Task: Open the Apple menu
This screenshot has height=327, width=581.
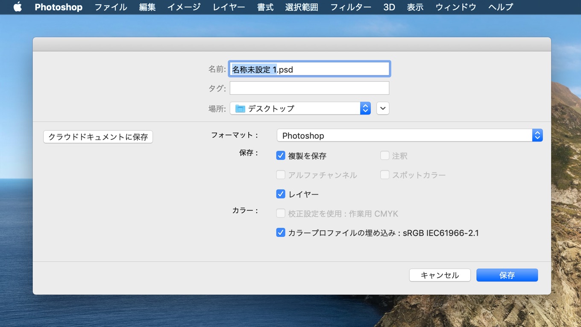Action: point(18,7)
